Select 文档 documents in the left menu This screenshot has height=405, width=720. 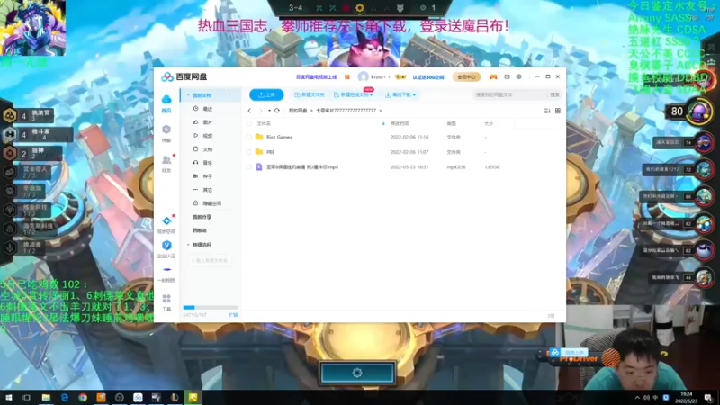pos(208,149)
